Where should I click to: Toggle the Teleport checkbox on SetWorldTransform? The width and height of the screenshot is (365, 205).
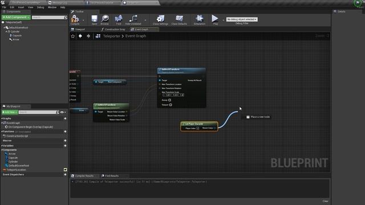tap(171, 105)
